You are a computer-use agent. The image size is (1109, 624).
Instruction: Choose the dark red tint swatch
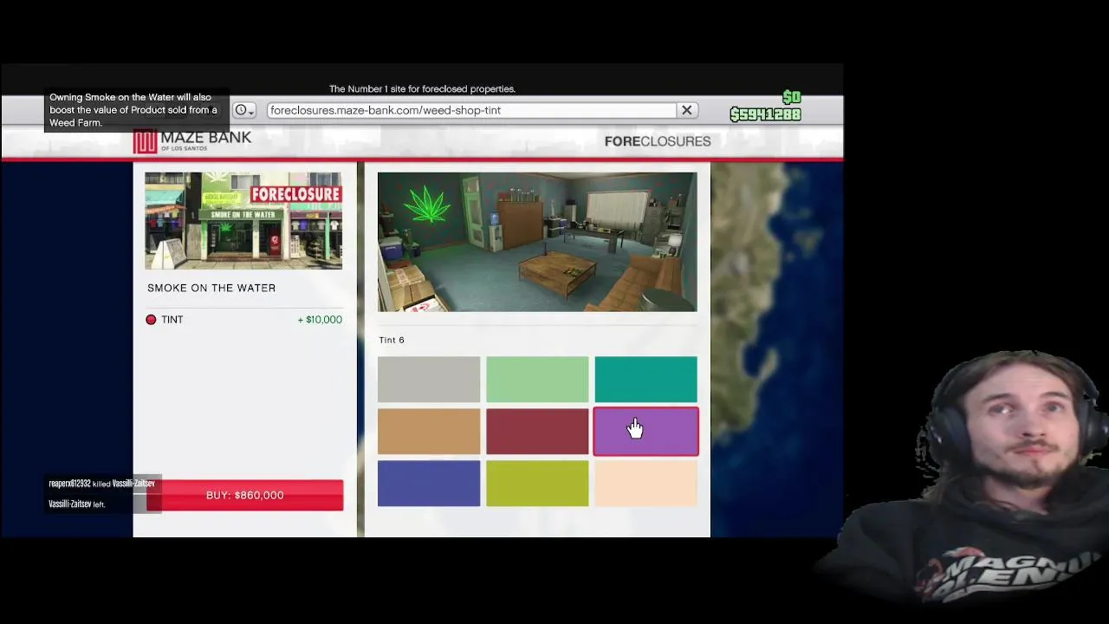(537, 431)
